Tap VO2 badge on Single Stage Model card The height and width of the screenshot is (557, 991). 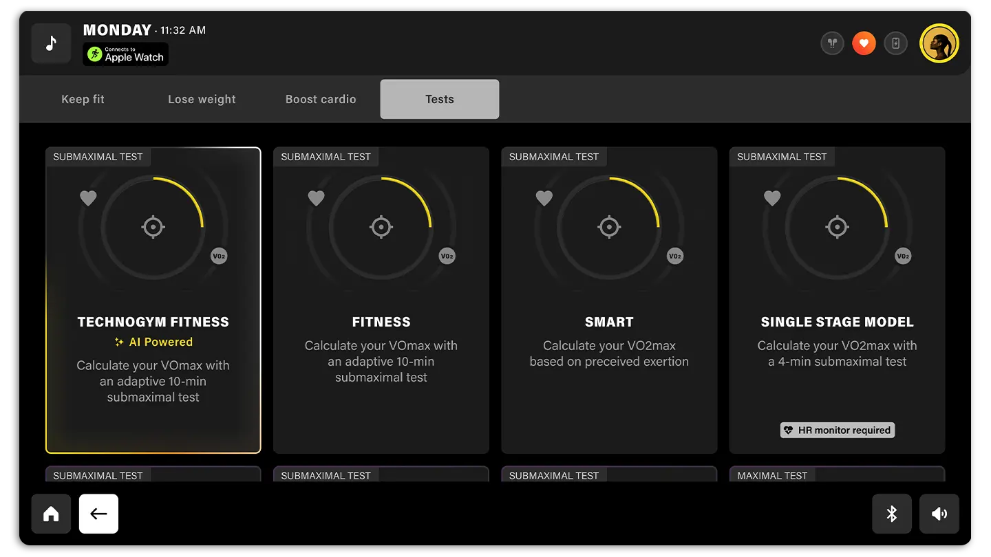(x=903, y=256)
